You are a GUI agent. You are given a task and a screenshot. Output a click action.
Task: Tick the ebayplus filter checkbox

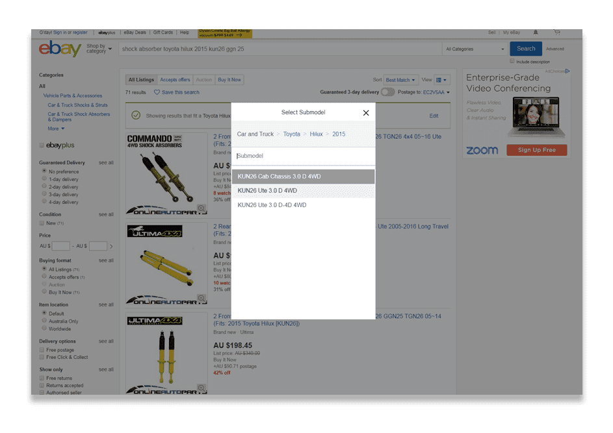pos(42,145)
